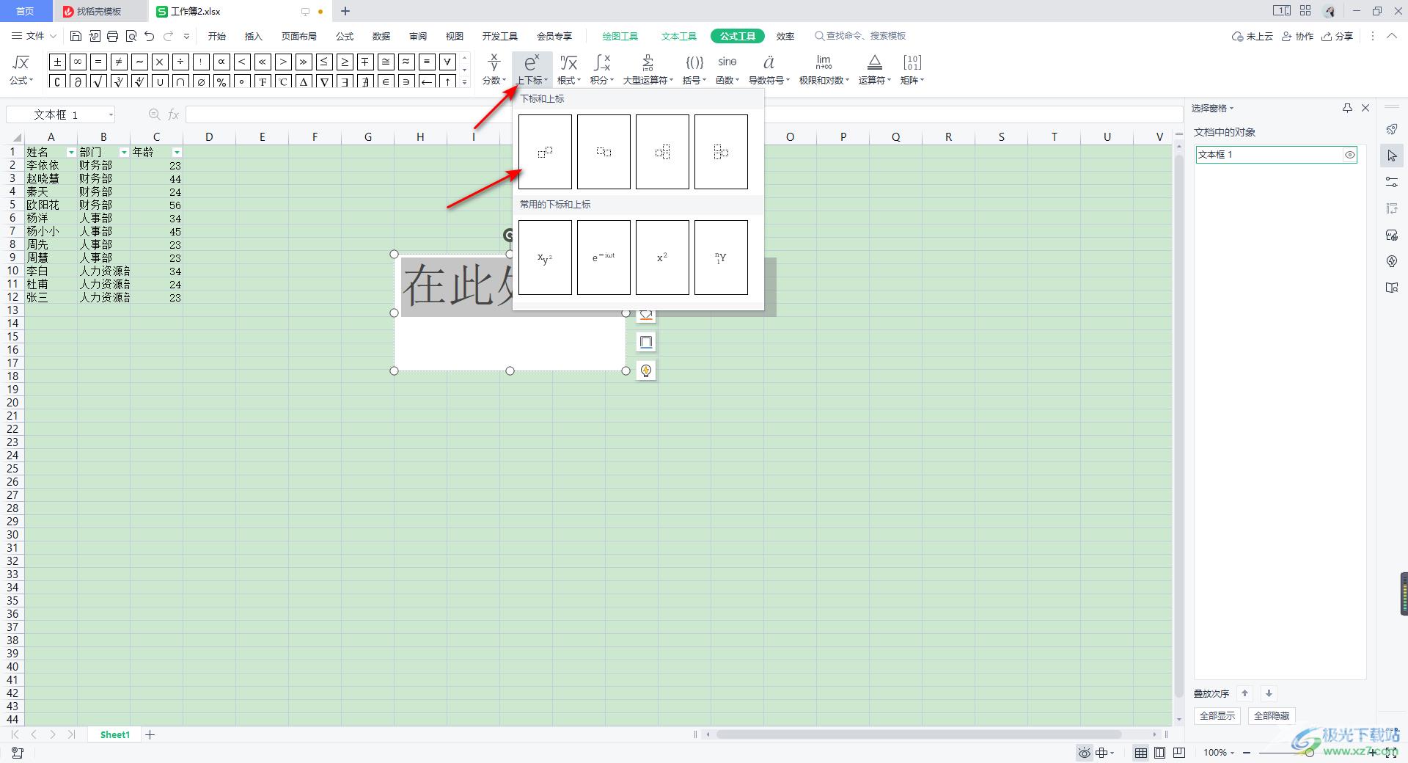Insert the multiplication sign symbol
The height and width of the screenshot is (763, 1408).
pos(160,62)
